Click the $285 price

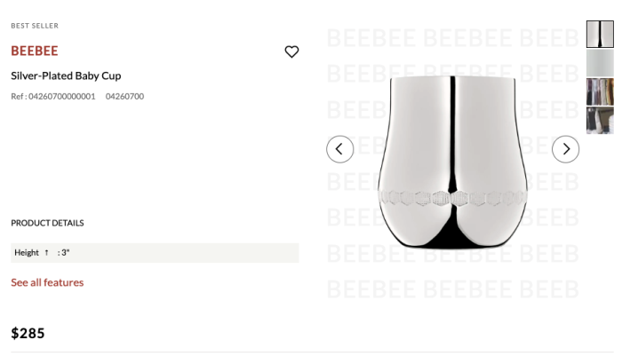(x=28, y=333)
